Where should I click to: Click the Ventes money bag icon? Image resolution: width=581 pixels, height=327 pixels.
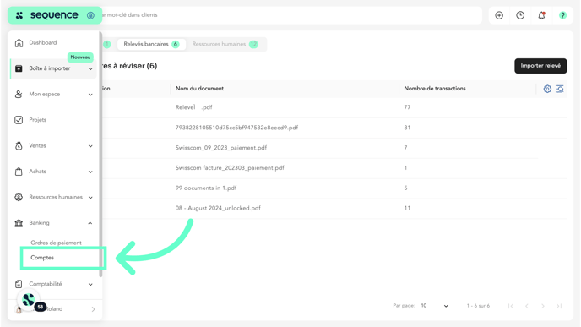(19, 145)
